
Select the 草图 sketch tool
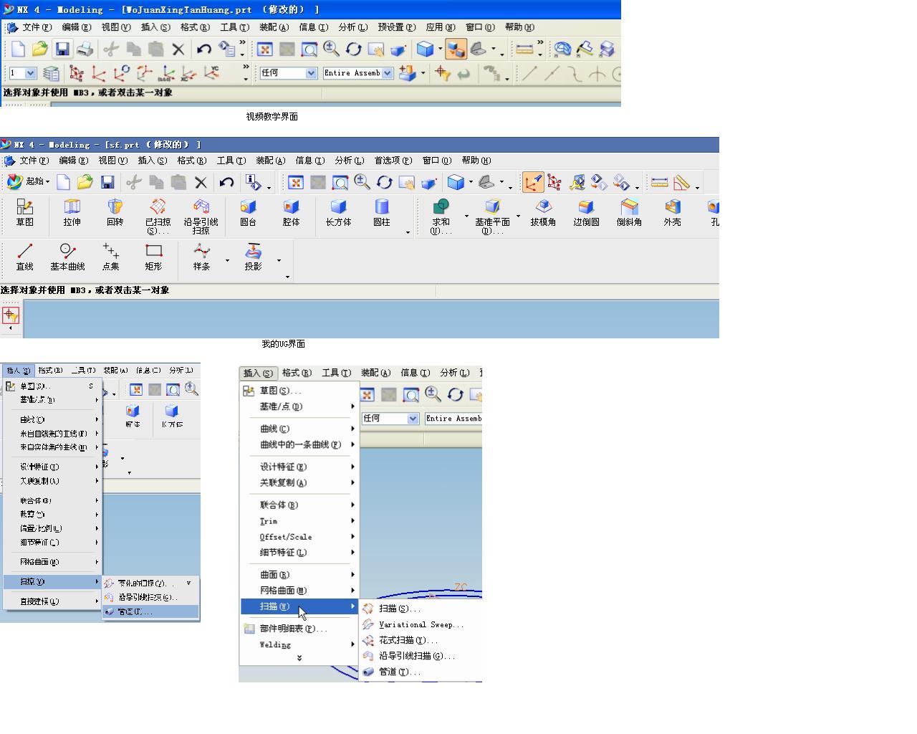point(25,213)
